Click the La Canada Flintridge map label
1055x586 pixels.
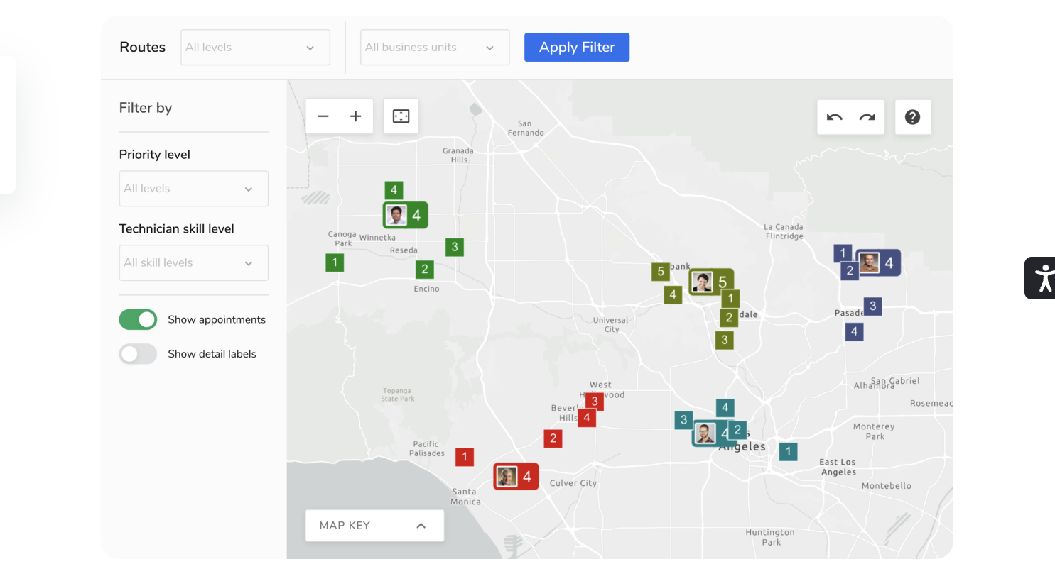pos(784,231)
